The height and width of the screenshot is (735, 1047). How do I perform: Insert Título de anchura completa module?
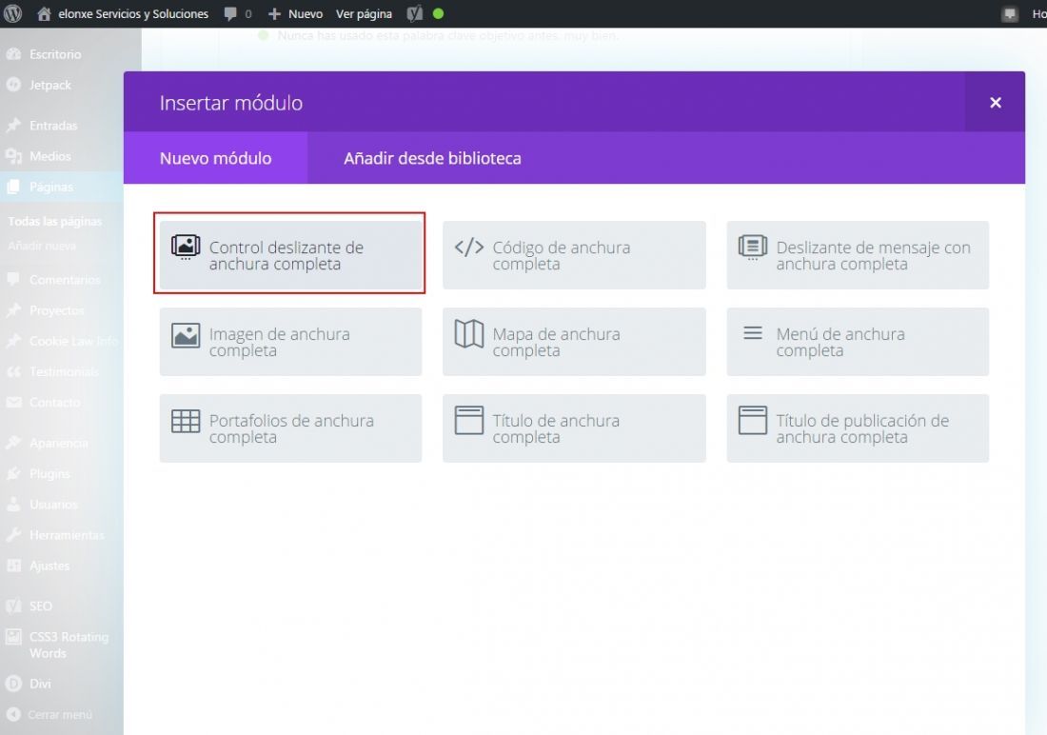coord(574,428)
